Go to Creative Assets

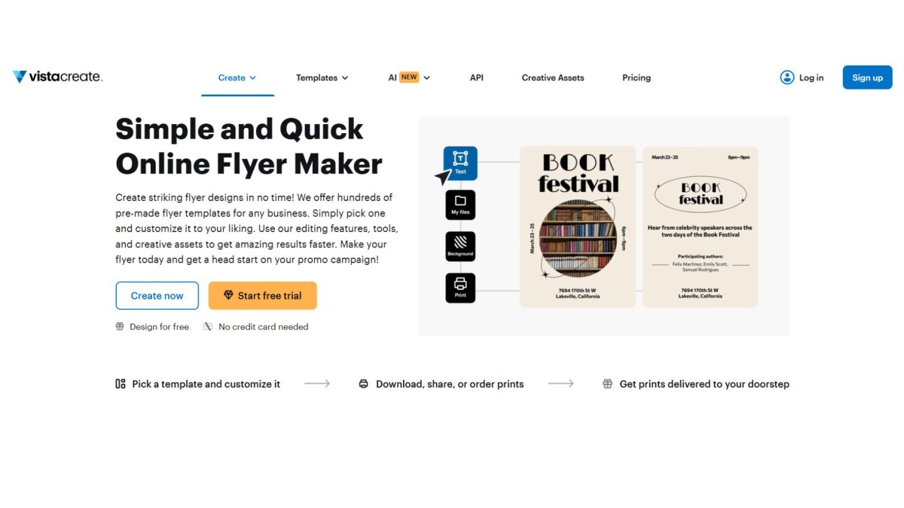coord(553,78)
